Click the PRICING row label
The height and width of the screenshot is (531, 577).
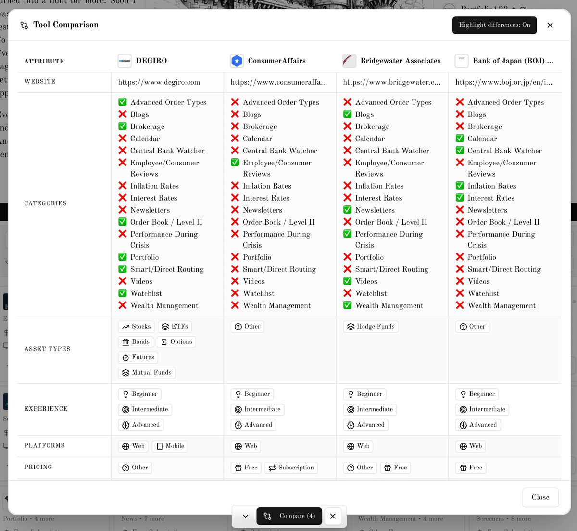click(x=38, y=467)
